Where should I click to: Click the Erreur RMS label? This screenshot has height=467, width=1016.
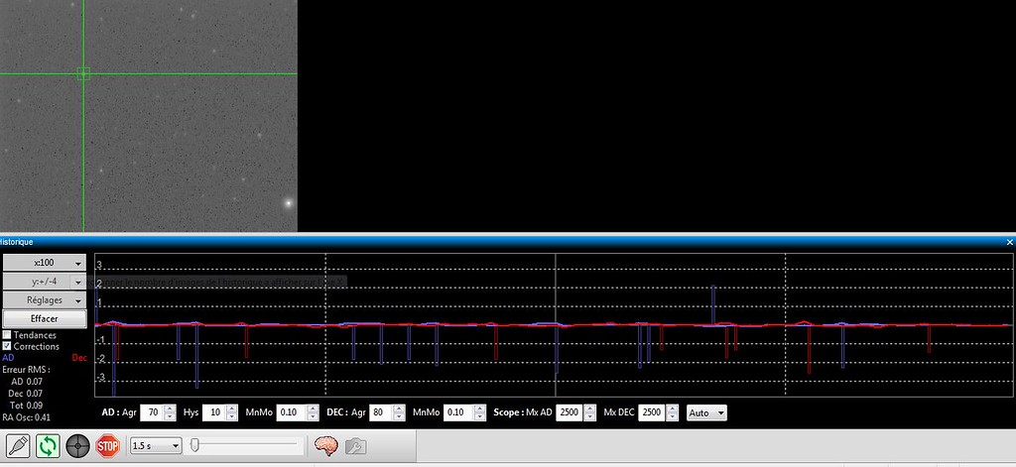pos(26,369)
